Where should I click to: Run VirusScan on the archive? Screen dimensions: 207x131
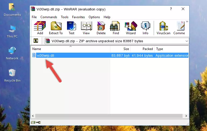click(x=163, y=28)
